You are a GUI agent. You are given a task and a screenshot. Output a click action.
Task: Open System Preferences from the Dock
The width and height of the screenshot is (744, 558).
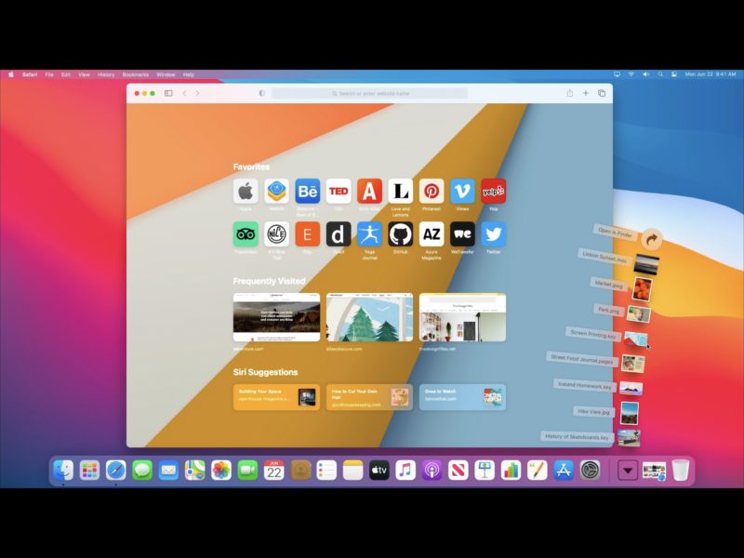pos(590,471)
